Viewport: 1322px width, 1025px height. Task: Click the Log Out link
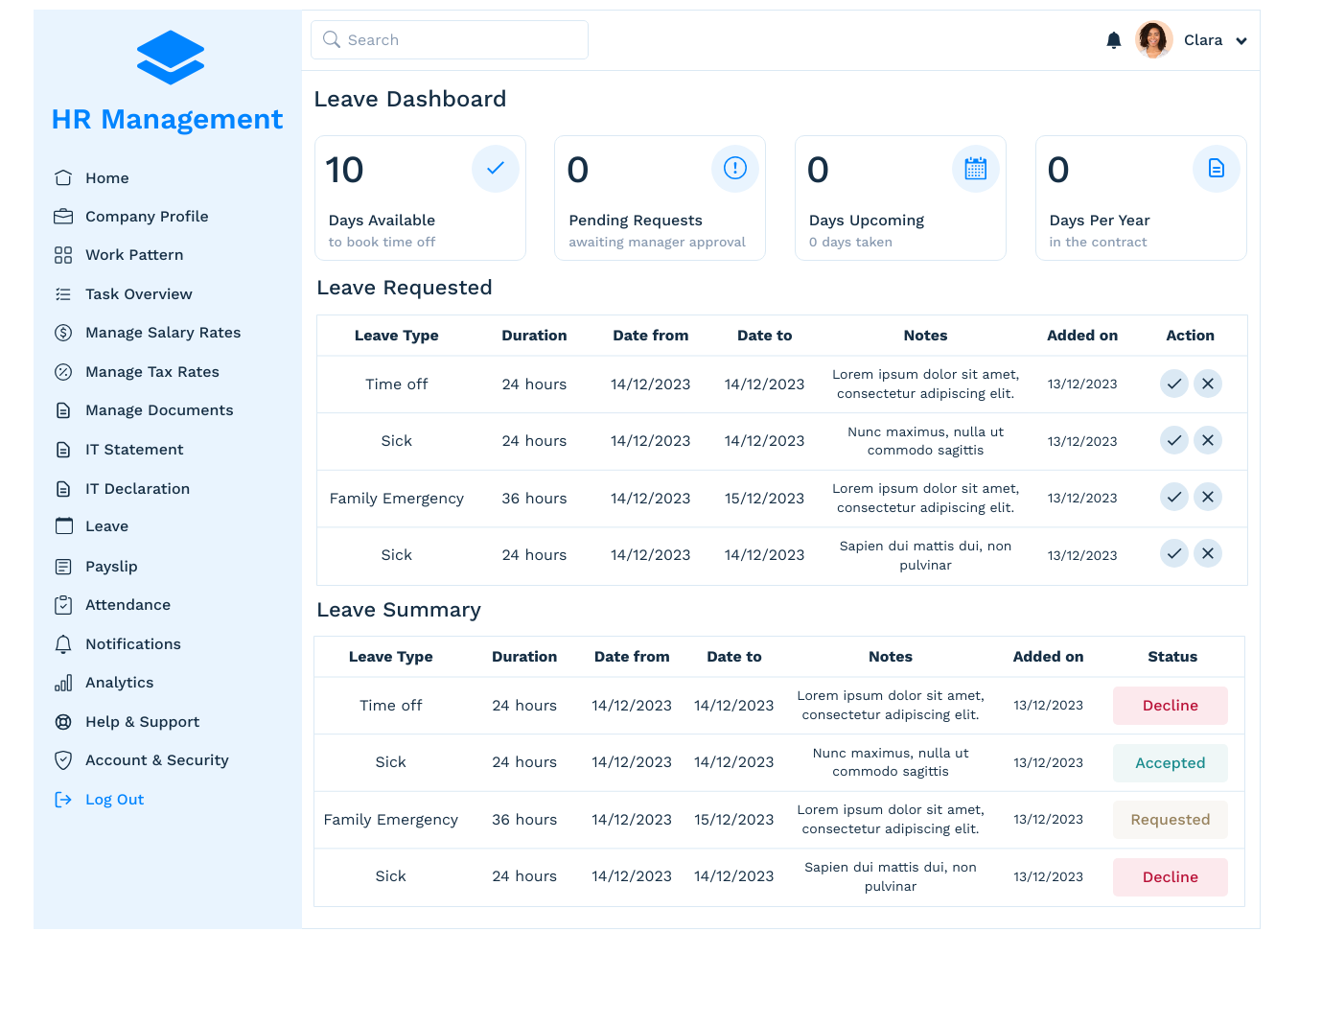(x=114, y=800)
